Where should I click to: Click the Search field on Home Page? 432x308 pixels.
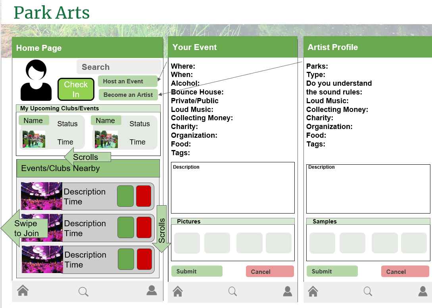119,67
